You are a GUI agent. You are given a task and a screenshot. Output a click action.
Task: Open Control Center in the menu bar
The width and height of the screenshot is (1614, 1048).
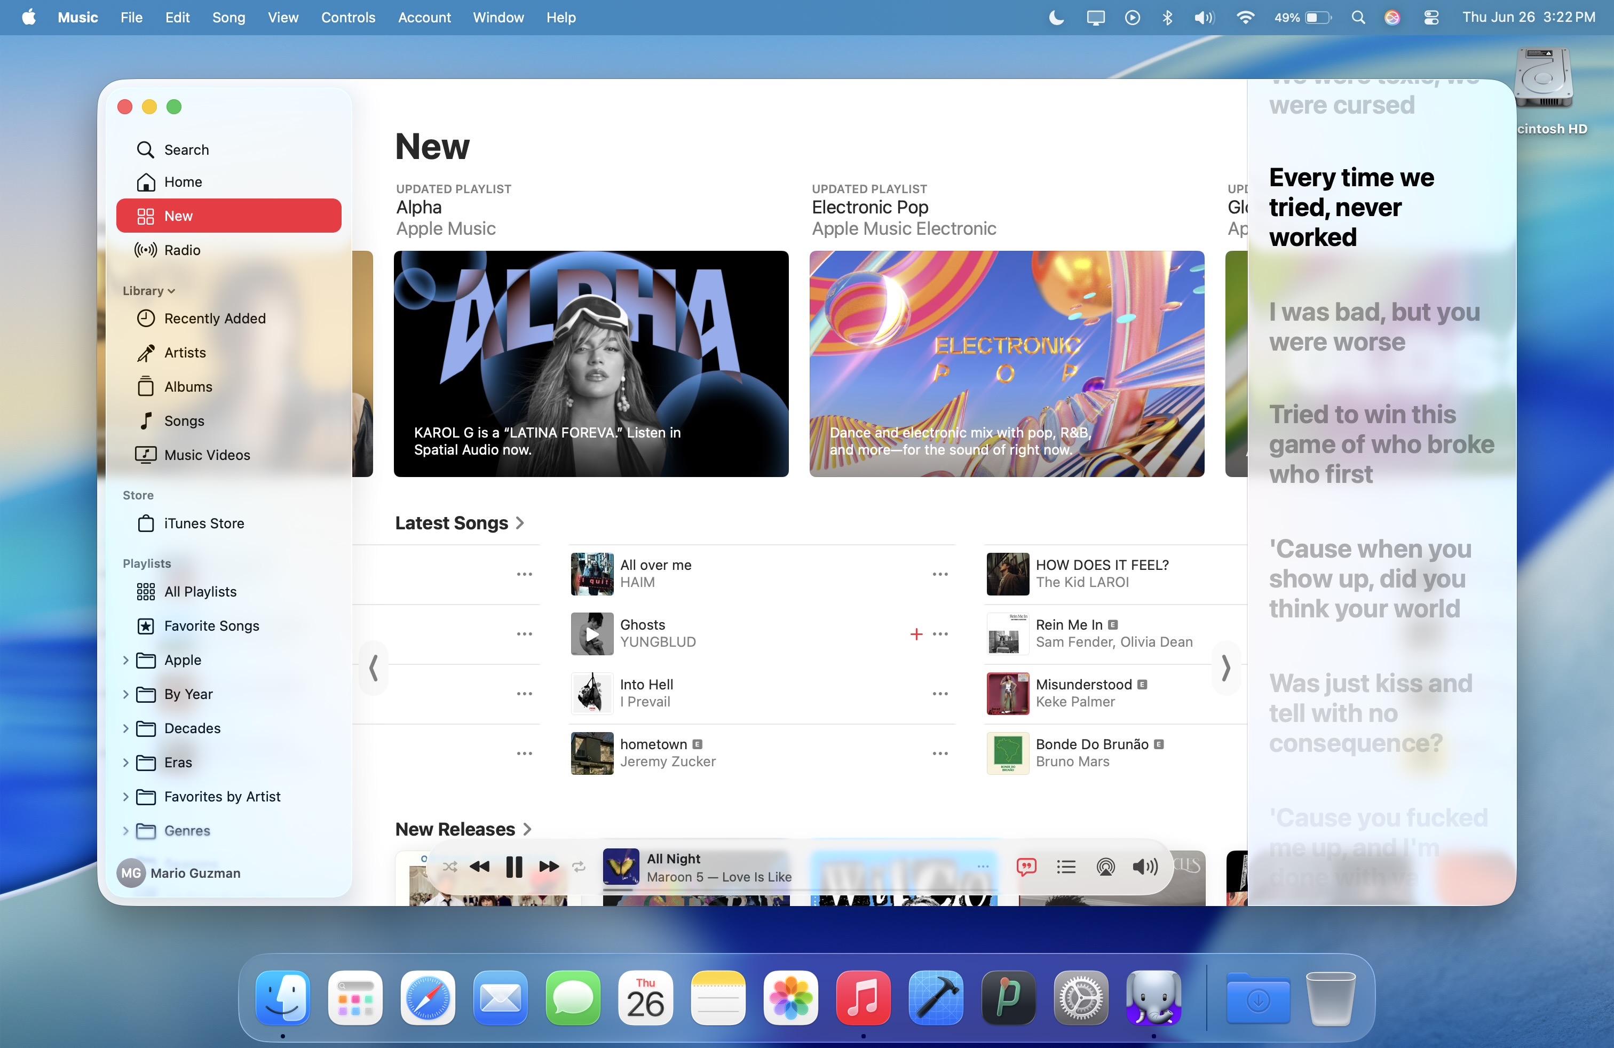(x=1431, y=18)
